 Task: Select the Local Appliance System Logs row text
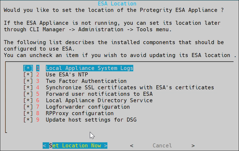coord(89,68)
